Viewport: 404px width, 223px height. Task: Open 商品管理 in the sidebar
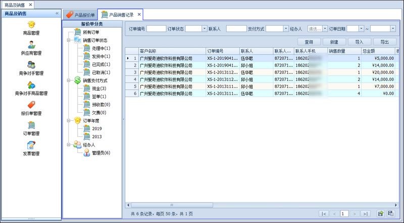tap(31, 28)
